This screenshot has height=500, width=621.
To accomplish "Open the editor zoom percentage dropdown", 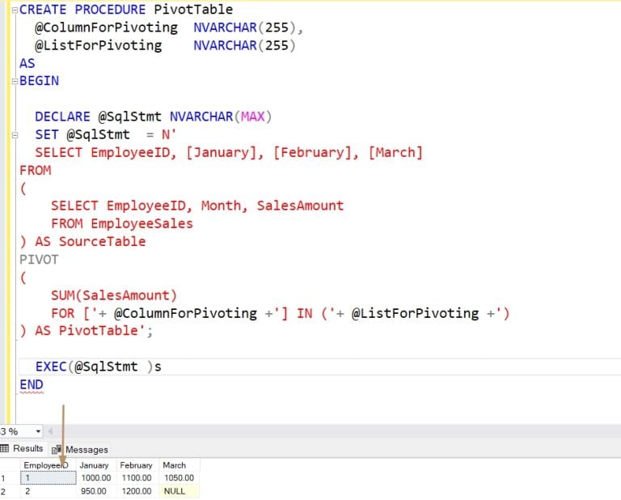I will [x=38, y=431].
